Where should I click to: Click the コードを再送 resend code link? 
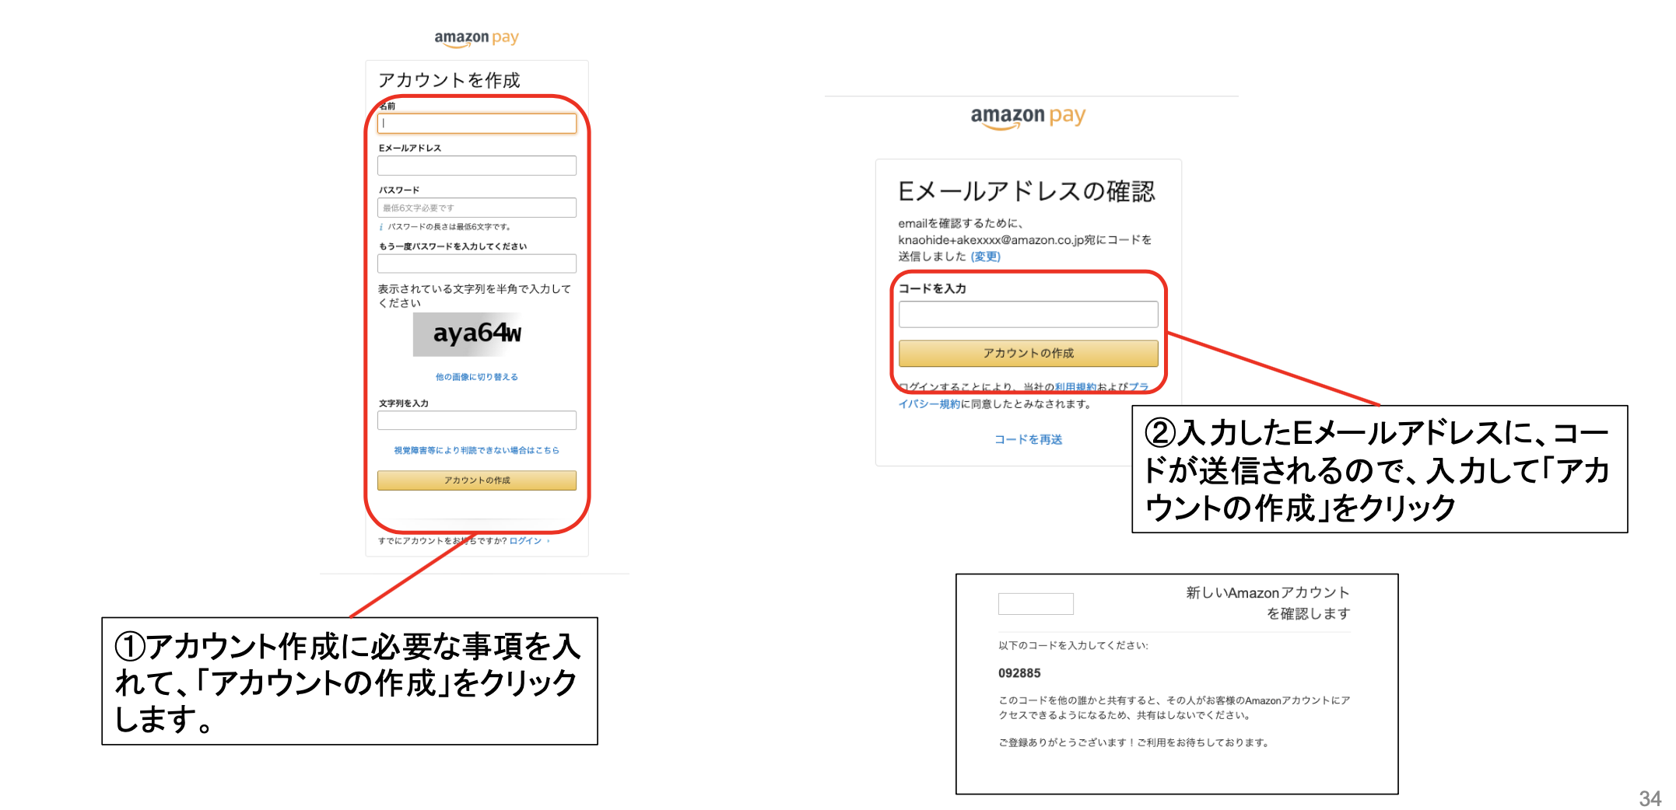[1028, 440]
